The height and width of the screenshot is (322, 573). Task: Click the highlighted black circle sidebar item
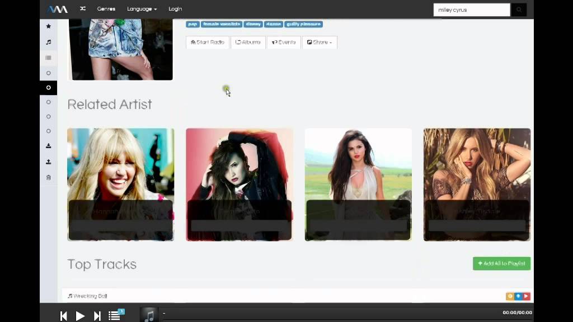(x=48, y=88)
